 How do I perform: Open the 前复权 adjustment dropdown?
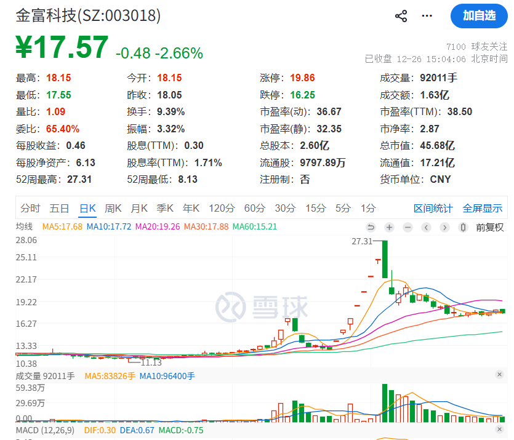pyautogui.click(x=490, y=227)
